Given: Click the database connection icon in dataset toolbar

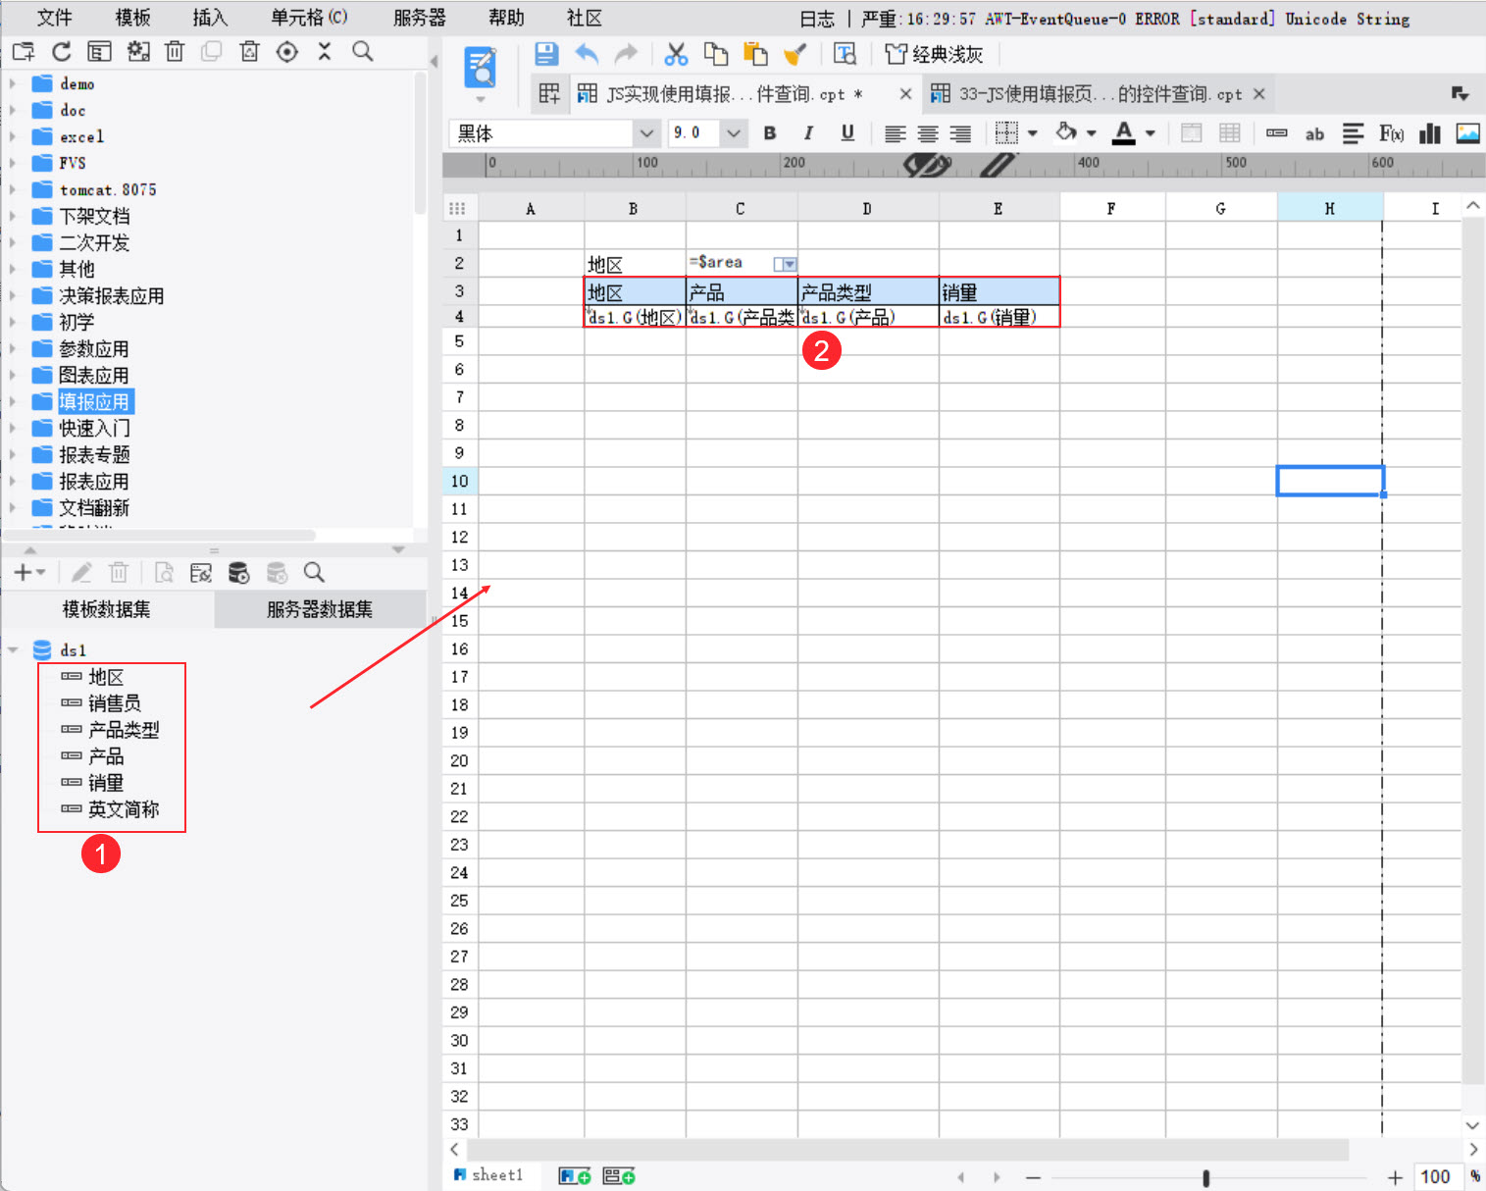Looking at the screenshot, I should click(238, 573).
